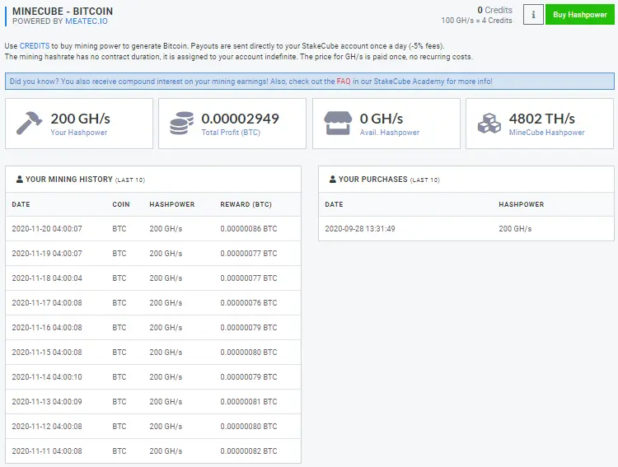Image resolution: width=618 pixels, height=467 pixels.
Task: Click 200 GH/s in the 2020-11-11 row
Action: tap(166, 451)
